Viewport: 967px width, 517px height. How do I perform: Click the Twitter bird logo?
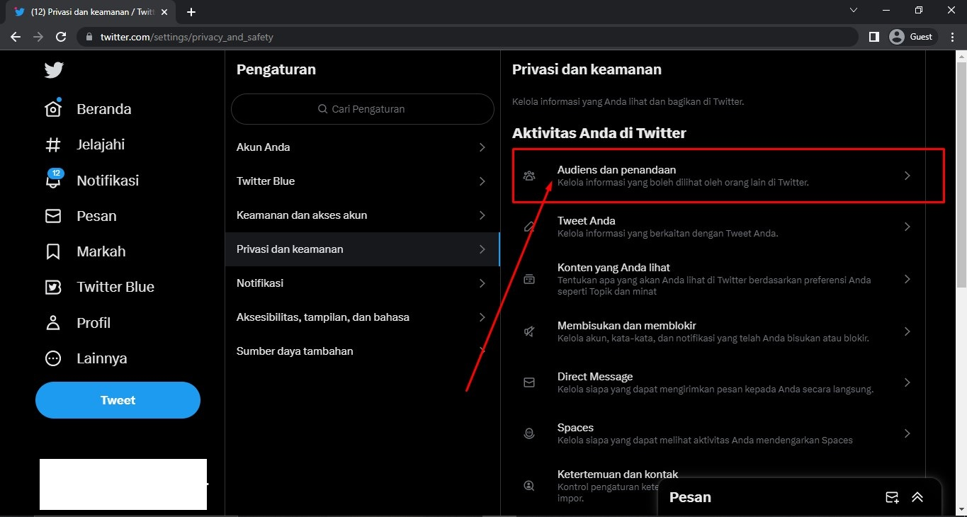click(x=53, y=70)
